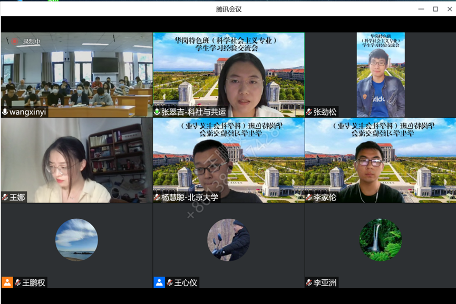456x304 pixels.
Task: Click the muted mic icon beside 杨慧聪-北京大学
Action: pyautogui.click(x=157, y=197)
